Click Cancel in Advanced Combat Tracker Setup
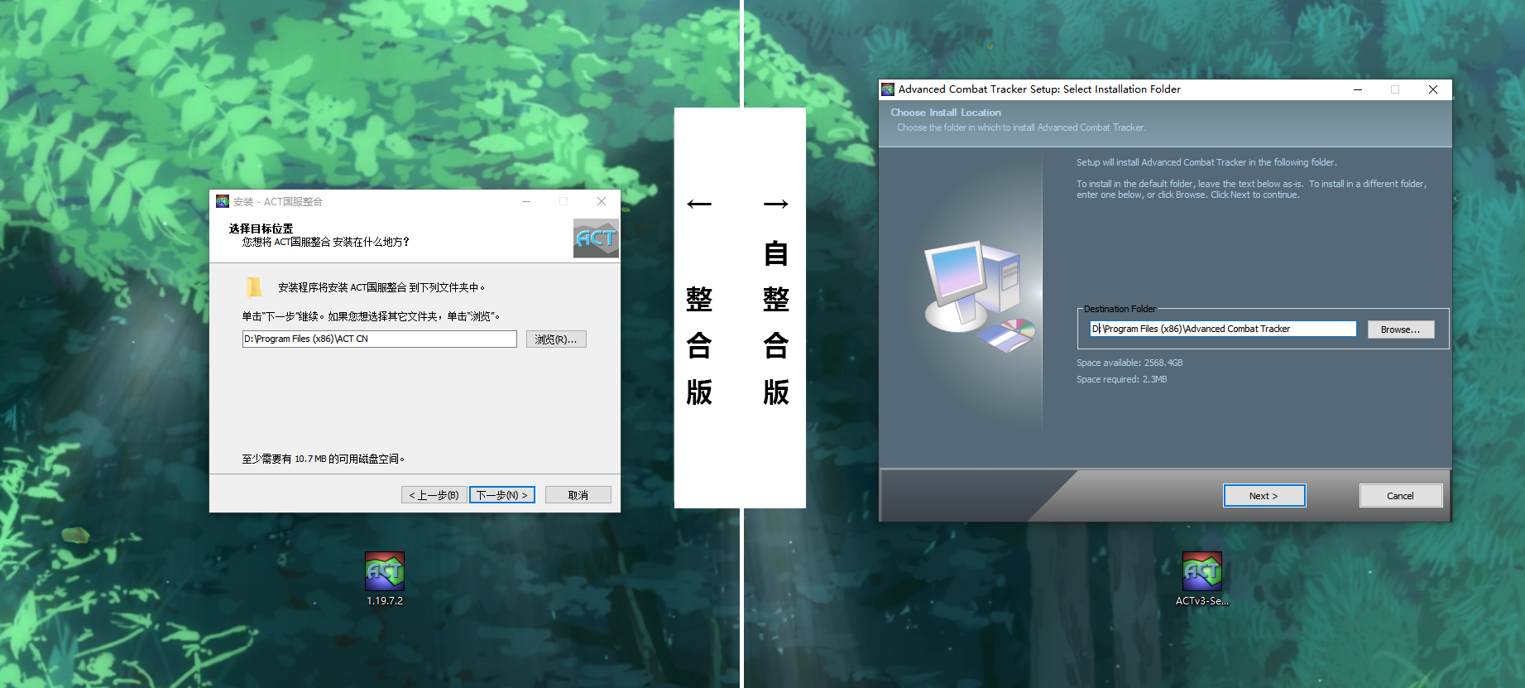The height and width of the screenshot is (688, 1525). click(x=1401, y=496)
